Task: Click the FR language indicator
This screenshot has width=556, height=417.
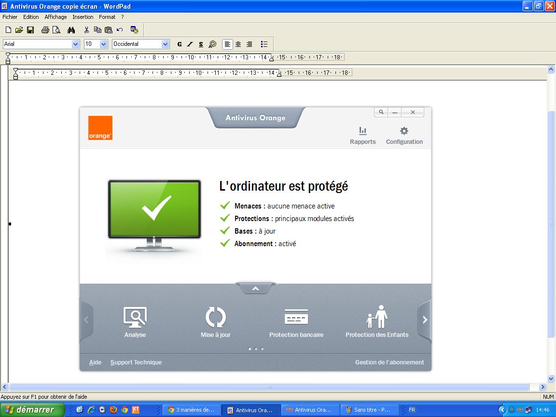Action: (x=412, y=410)
